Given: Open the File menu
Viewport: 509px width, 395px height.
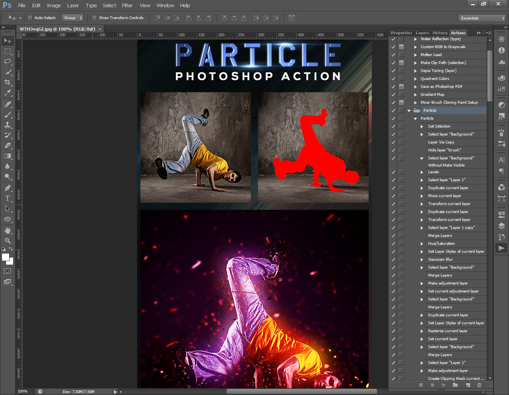Looking at the screenshot, I should pos(21,6).
